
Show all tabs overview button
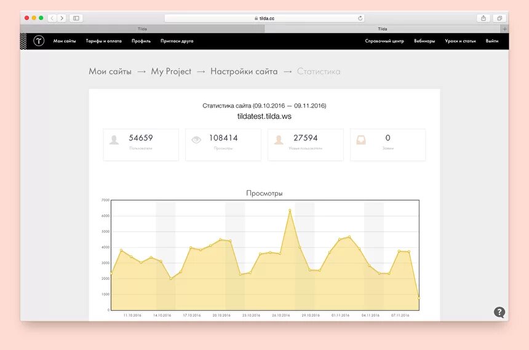click(x=499, y=18)
